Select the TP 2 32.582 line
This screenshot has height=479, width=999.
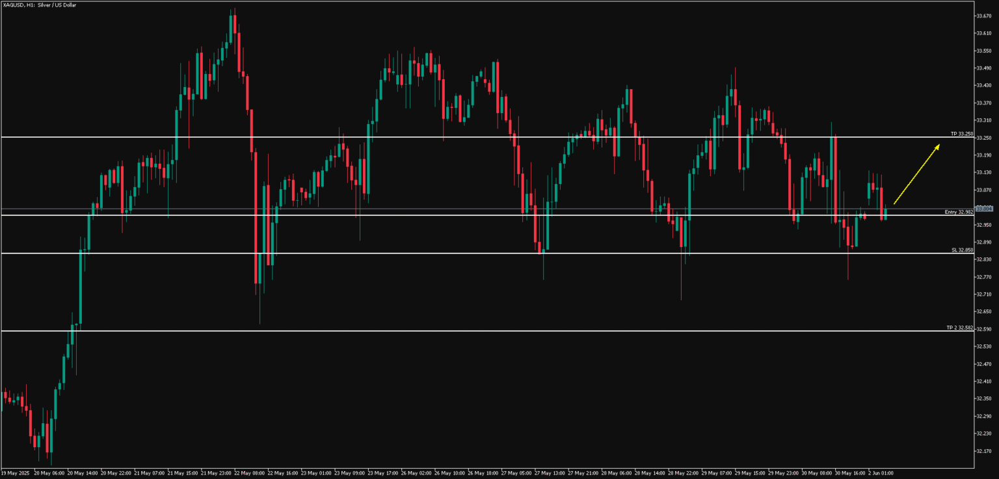tap(455, 330)
